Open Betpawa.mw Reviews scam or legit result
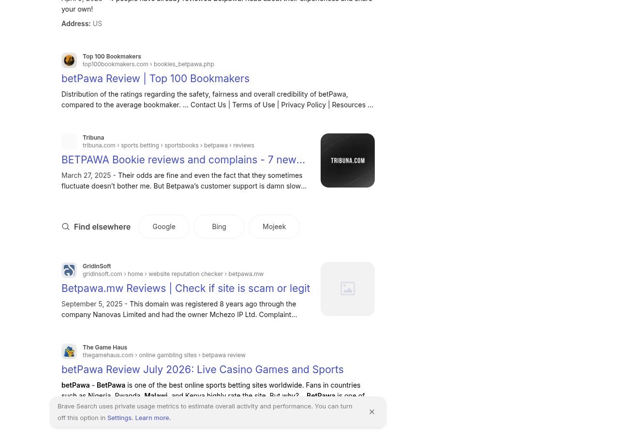Viewport: 619px width, 435px height. tap(186, 288)
